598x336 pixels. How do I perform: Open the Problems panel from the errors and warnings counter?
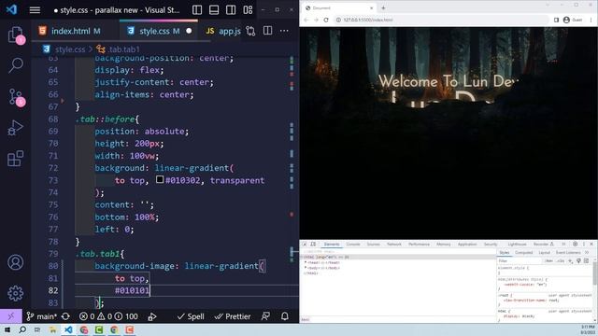[108, 316]
